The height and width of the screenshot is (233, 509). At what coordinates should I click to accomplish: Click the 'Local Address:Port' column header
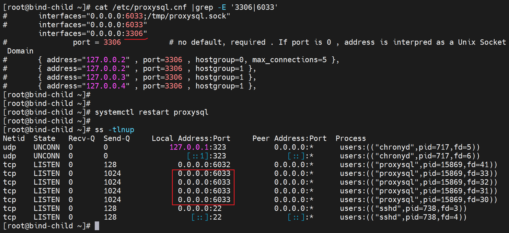191,139
